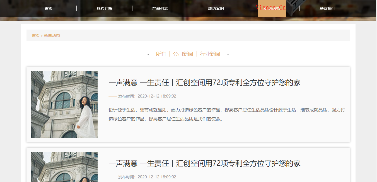
Task: Switch to the 行业新闻 category
Action: pyautogui.click(x=210, y=54)
